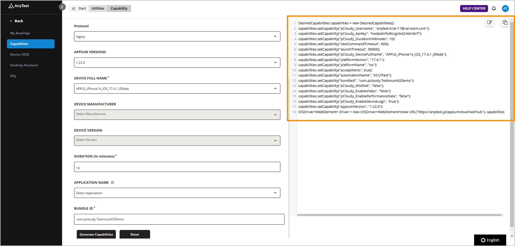The width and height of the screenshot is (515, 246).
Task: Open Device UDID in the sidebar
Action: 20,54
